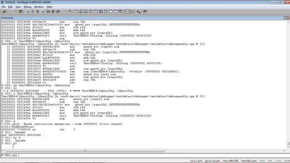
Task: Open the Disassembly window icon
Action: [106, 12]
